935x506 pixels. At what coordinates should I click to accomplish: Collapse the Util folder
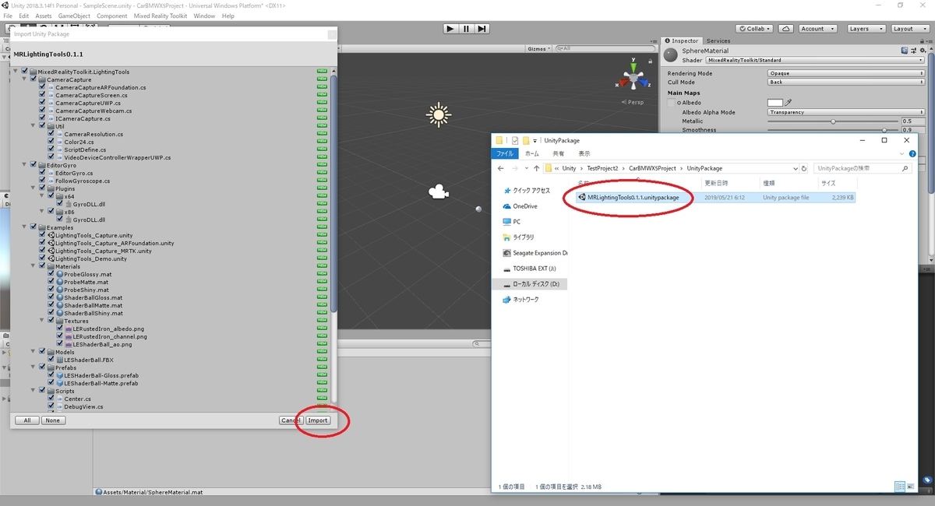pyautogui.click(x=34, y=126)
